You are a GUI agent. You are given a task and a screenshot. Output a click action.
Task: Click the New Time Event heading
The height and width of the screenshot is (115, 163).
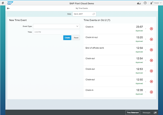pyautogui.click(x=18, y=20)
